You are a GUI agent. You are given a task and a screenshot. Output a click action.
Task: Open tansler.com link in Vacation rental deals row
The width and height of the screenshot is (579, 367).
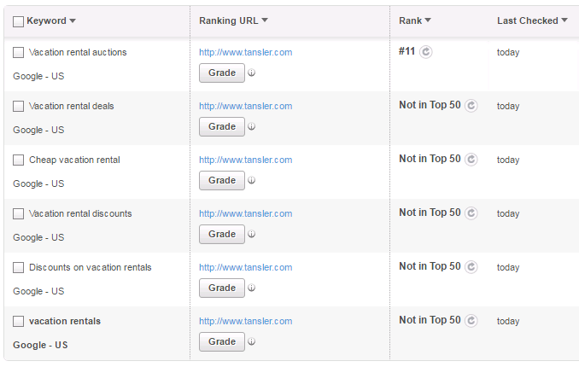246,107
